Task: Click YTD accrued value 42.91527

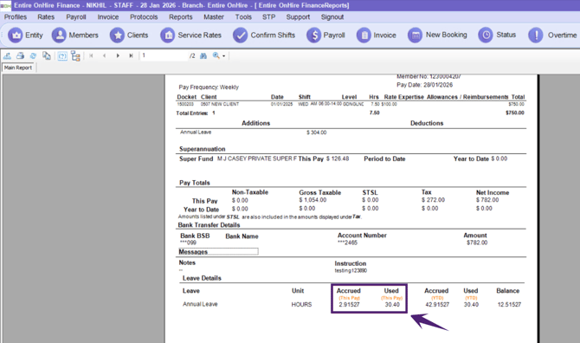Action: tap(437, 305)
